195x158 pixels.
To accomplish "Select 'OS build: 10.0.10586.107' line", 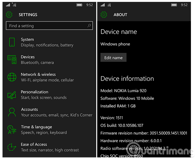I will point(122,125).
